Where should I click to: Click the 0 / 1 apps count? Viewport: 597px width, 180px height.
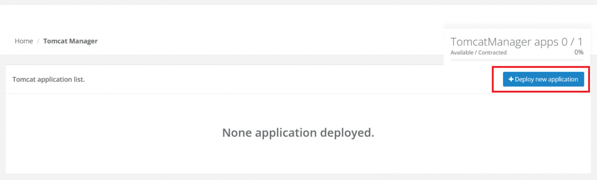tap(572, 42)
